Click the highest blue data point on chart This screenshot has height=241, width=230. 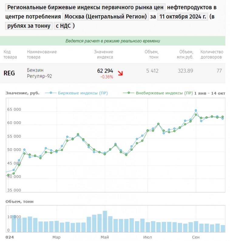click(x=196, y=111)
